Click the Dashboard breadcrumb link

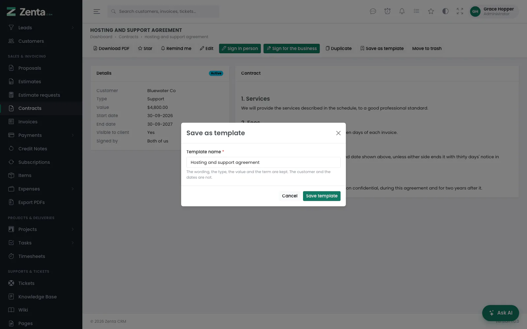(101, 37)
